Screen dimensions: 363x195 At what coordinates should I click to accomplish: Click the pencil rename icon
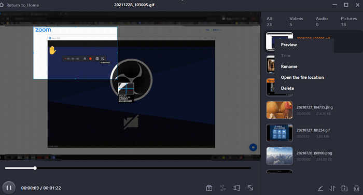coord(320,188)
